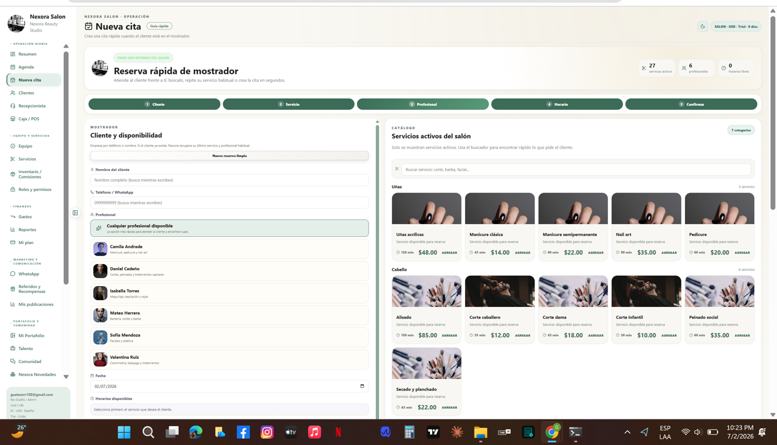Add Pedicure service with AGREGAR
The image size is (777, 445).
tap(743, 252)
